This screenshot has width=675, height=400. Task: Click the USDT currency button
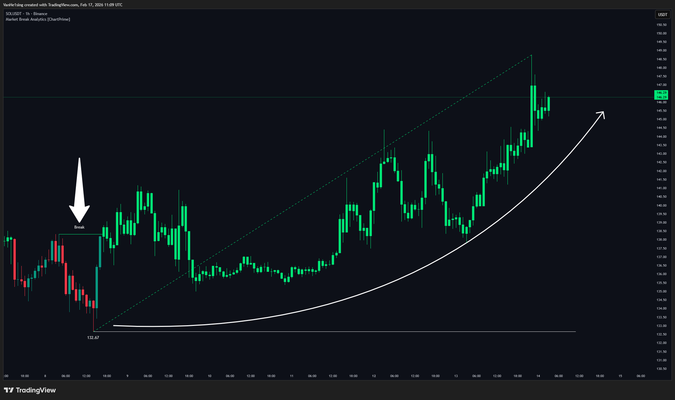(663, 14)
